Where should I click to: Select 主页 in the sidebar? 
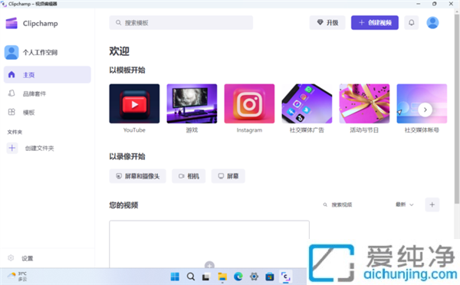point(48,75)
